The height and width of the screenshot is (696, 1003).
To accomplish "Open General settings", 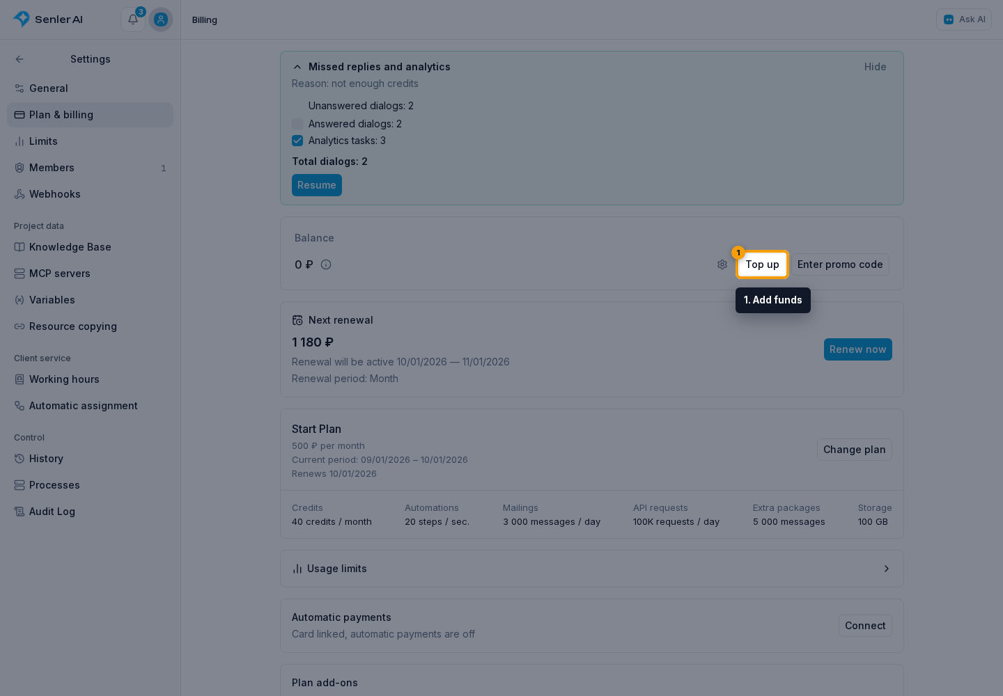I will click(x=90, y=88).
